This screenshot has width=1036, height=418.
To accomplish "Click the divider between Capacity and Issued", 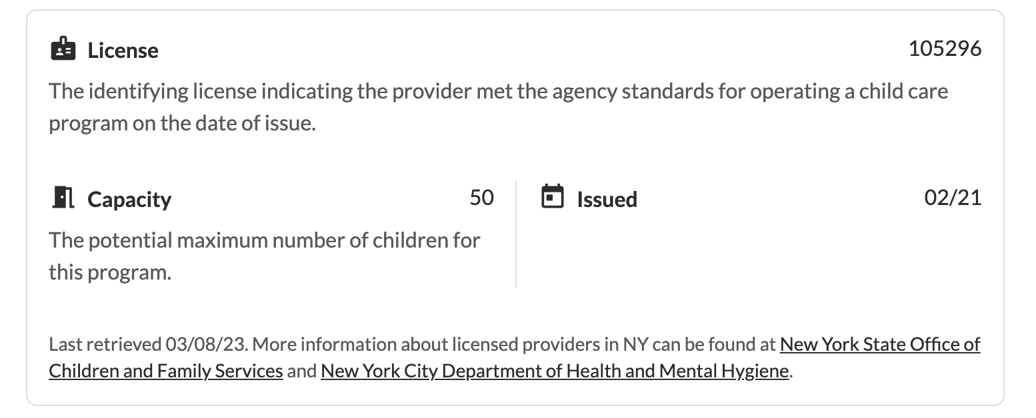I will (x=517, y=233).
